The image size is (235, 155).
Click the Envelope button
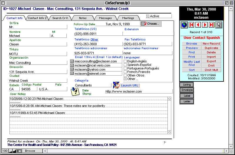187,90
